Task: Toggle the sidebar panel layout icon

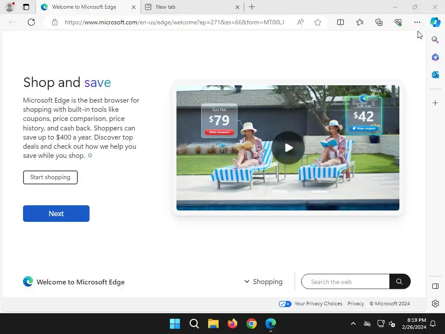Action: pyautogui.click(x=435, y=286)
